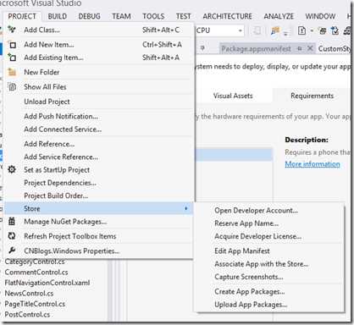Choose Add Reference…
This screenshot has width=354, height=325.
[99, 144]
